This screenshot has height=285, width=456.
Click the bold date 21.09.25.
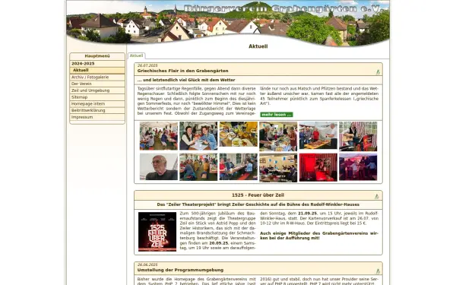coord(308,214)
